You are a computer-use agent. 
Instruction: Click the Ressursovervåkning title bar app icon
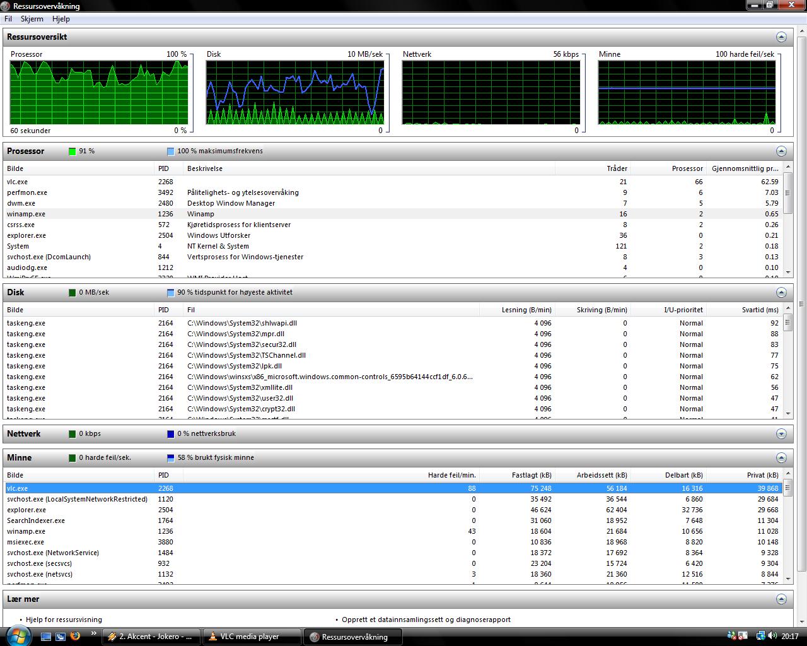pos(6,6)
